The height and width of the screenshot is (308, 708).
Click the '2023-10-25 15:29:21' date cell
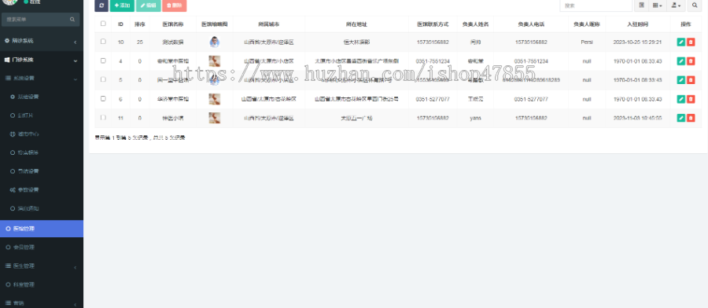637,42
